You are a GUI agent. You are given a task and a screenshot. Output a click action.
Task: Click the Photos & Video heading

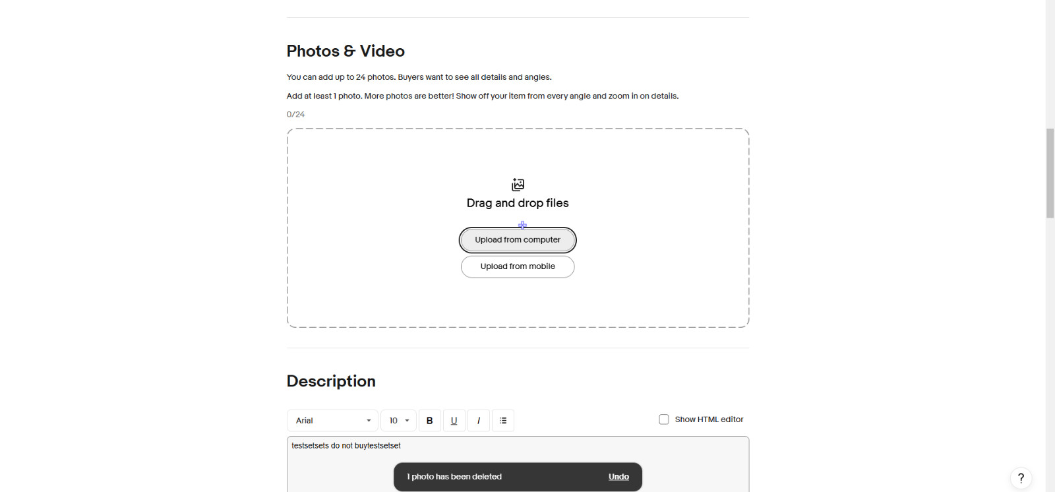click(x=346, y=51)
